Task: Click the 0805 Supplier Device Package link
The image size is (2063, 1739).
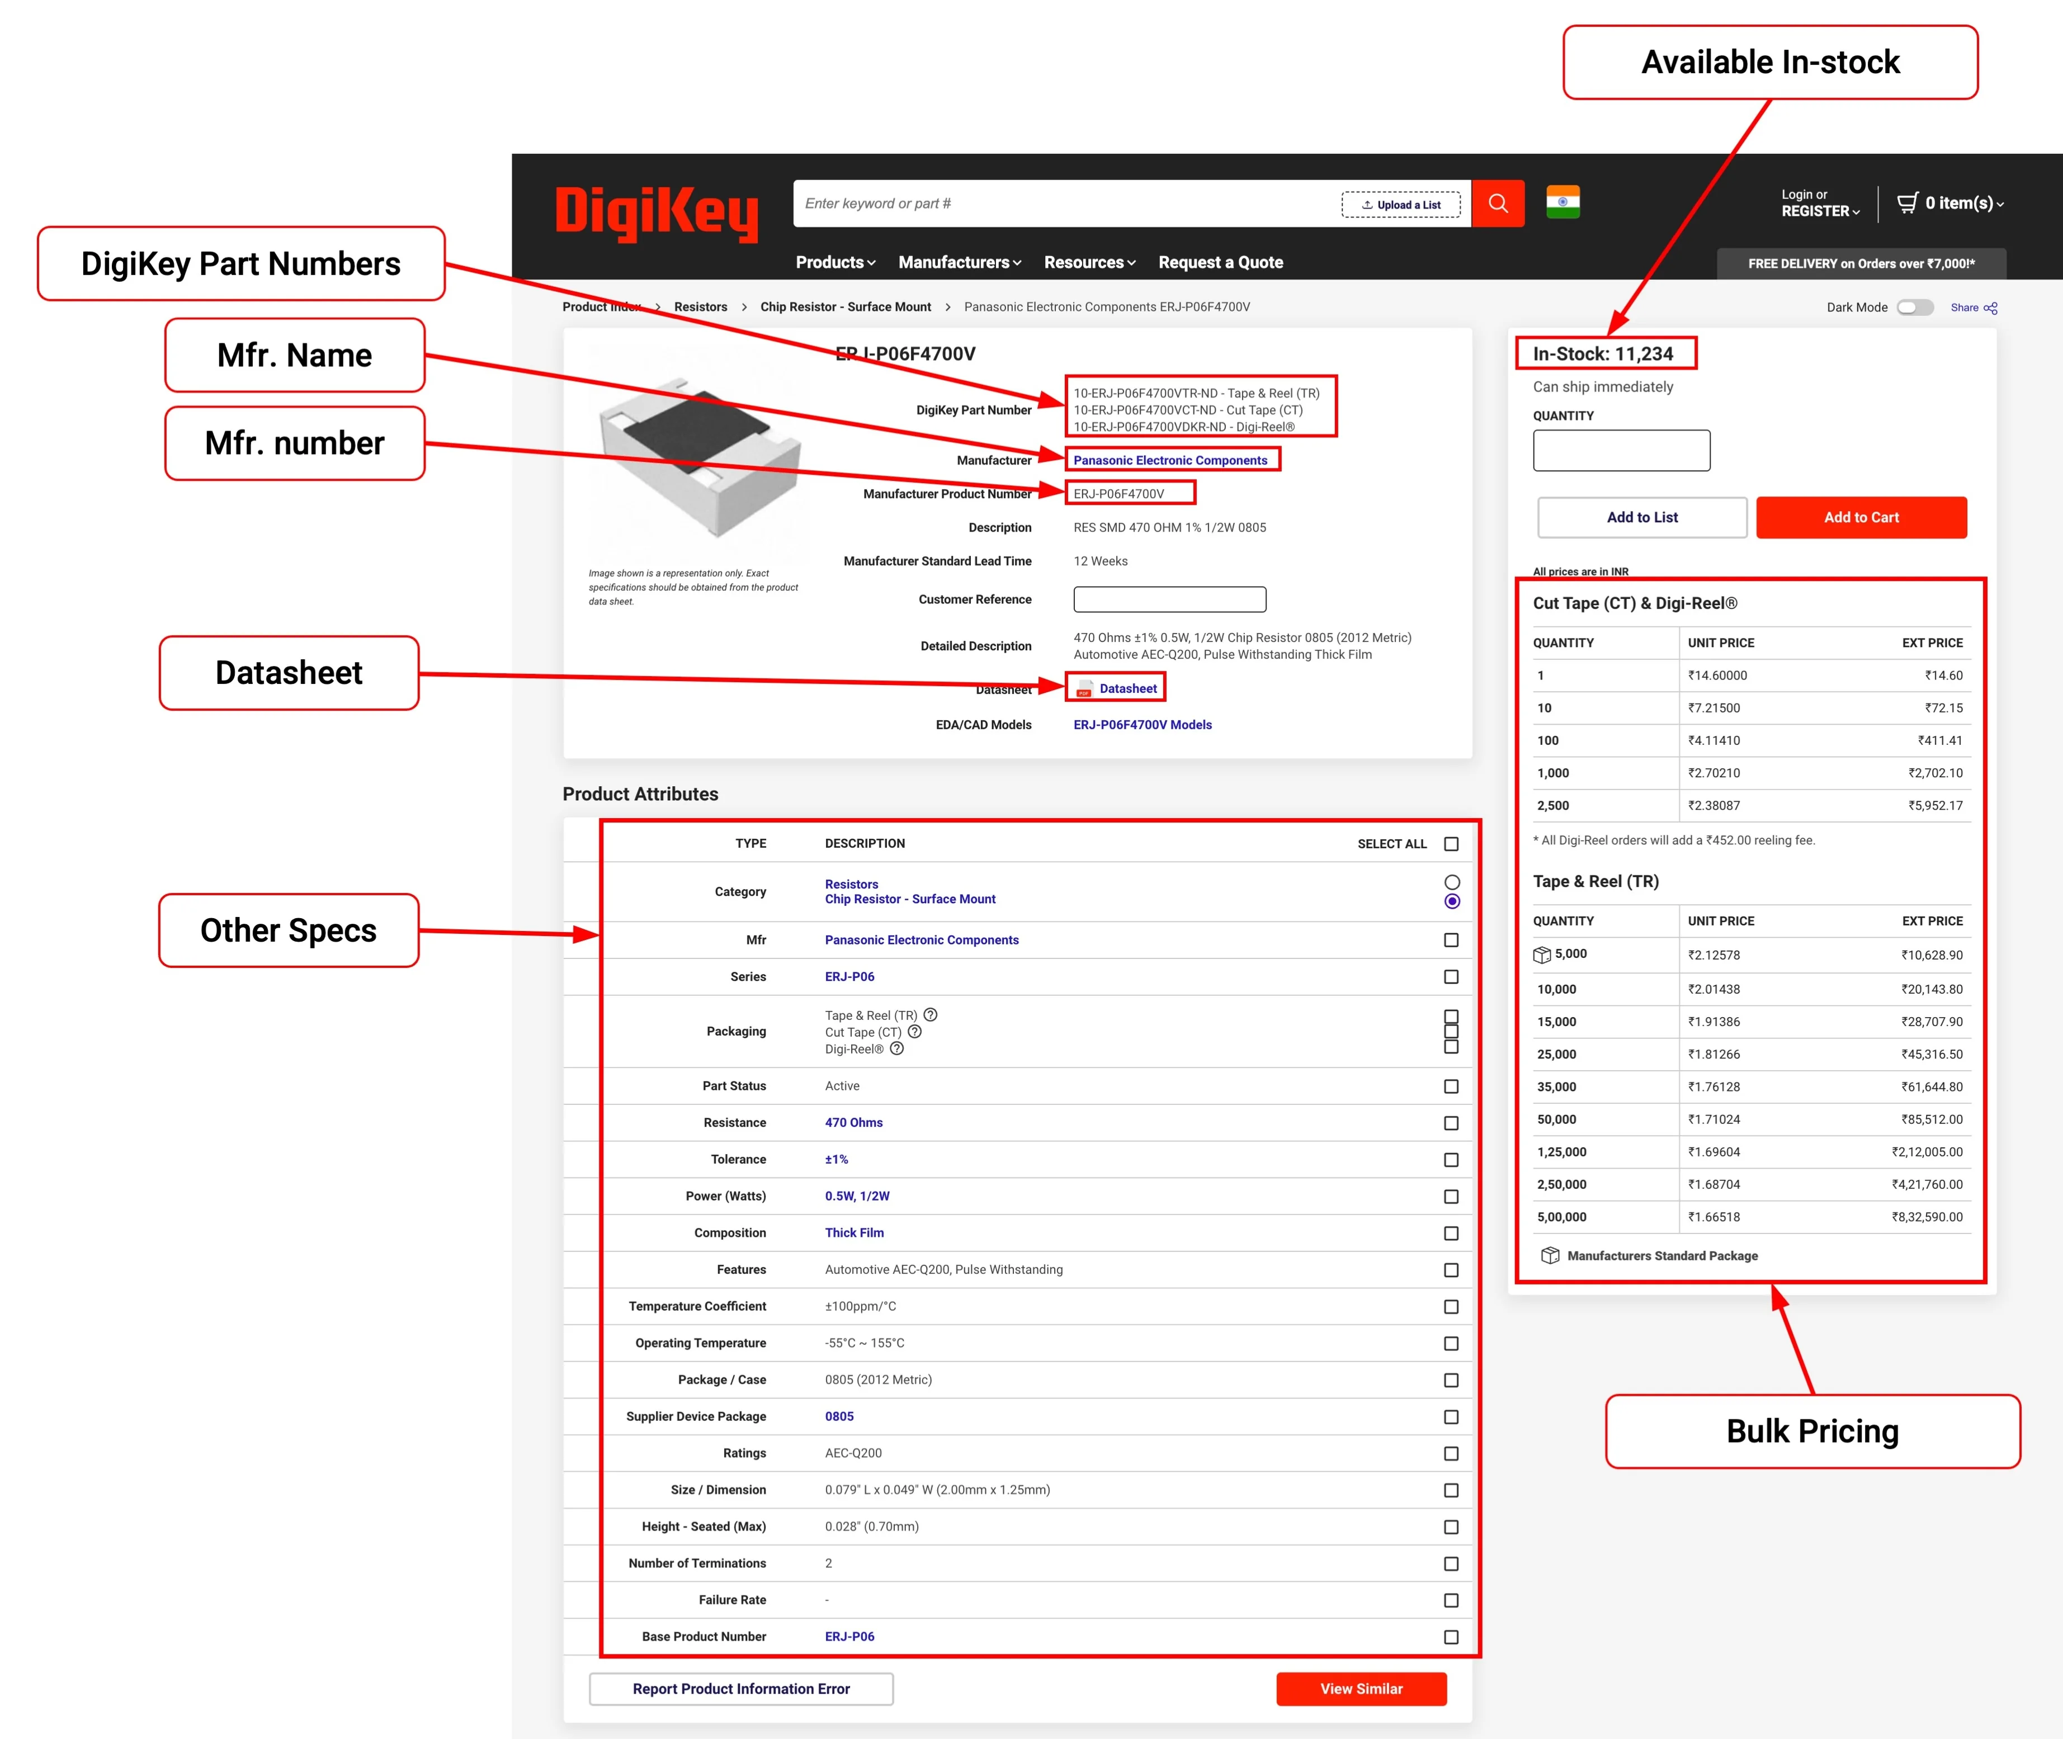Action: (x=839, y=1416)
